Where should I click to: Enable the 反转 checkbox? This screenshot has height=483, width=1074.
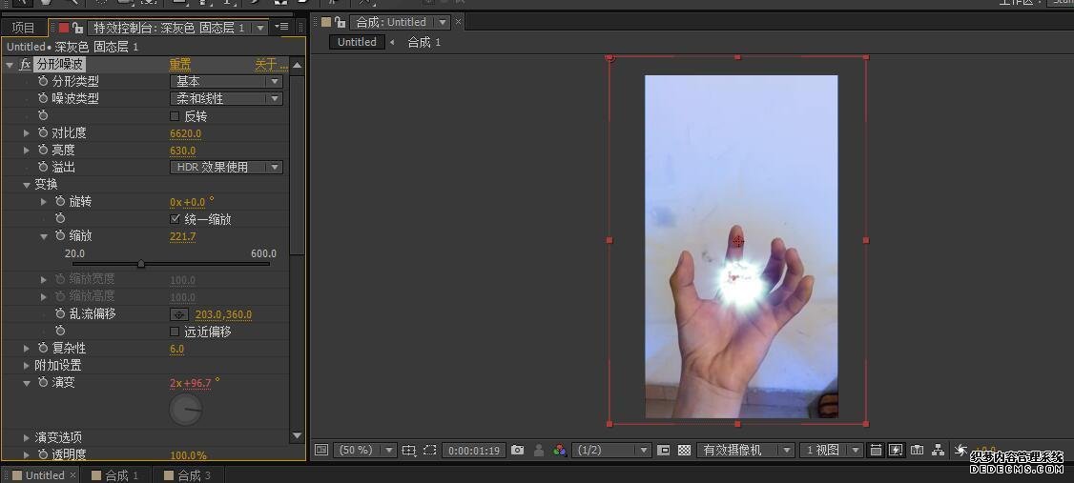(174, 116)
